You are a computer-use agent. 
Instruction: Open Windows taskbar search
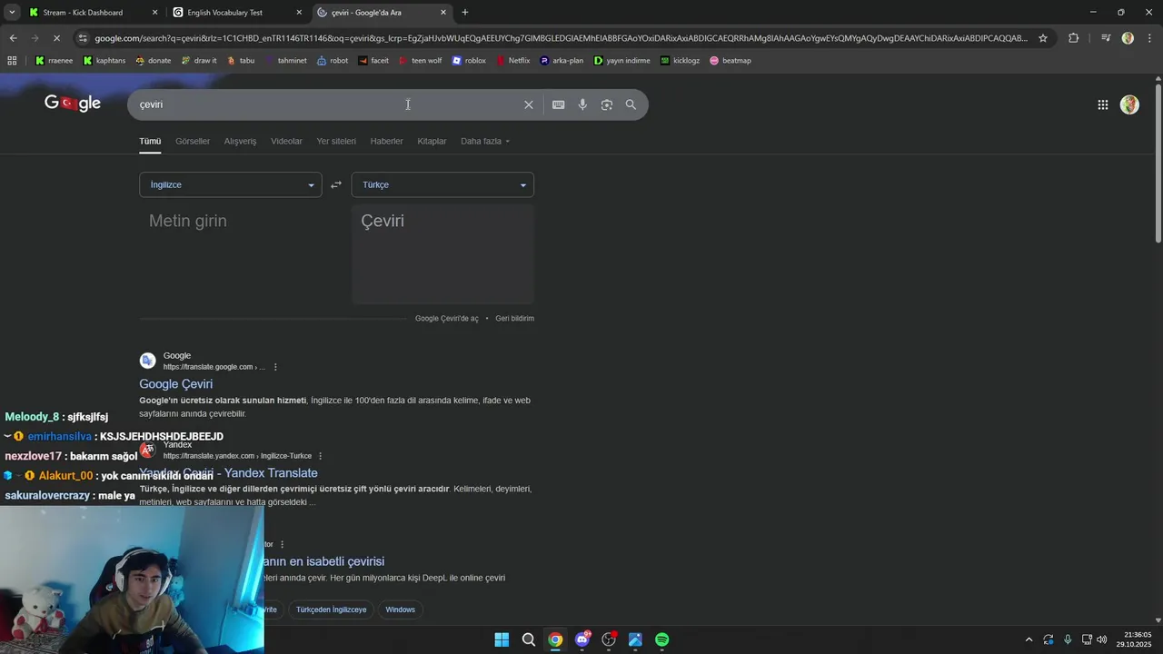coord(528,639)
